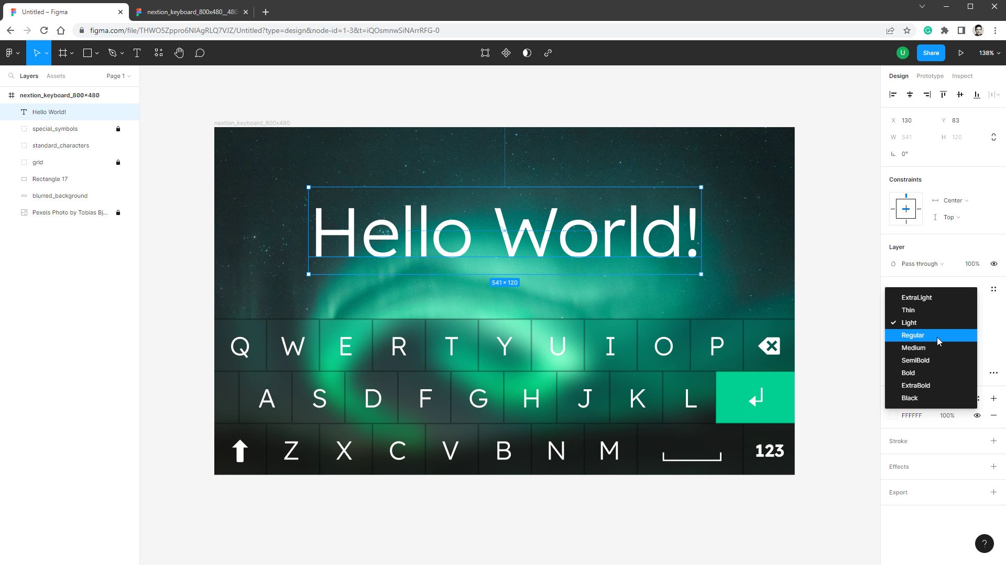This screenshot has height=565, width=1006.
Task: Select the Move tool
Action: (37, 52)
